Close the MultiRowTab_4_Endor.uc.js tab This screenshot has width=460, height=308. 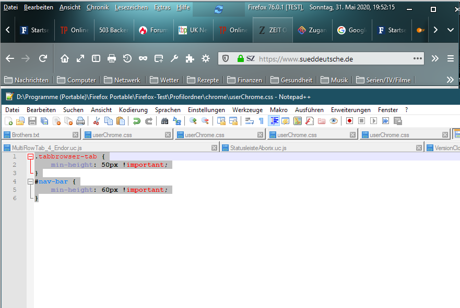(214, 148)
